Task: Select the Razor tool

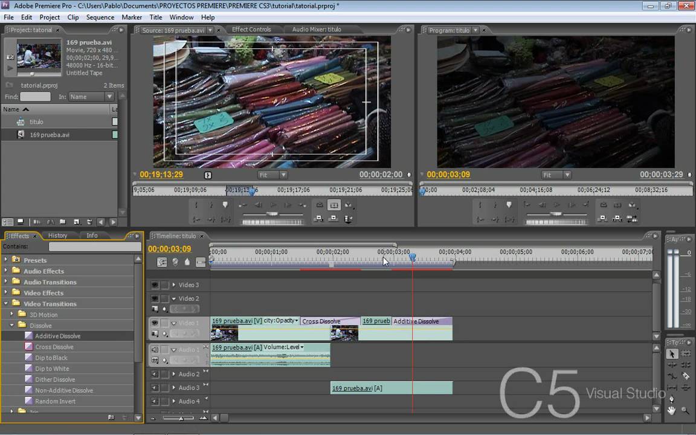Action: (686, 376)
